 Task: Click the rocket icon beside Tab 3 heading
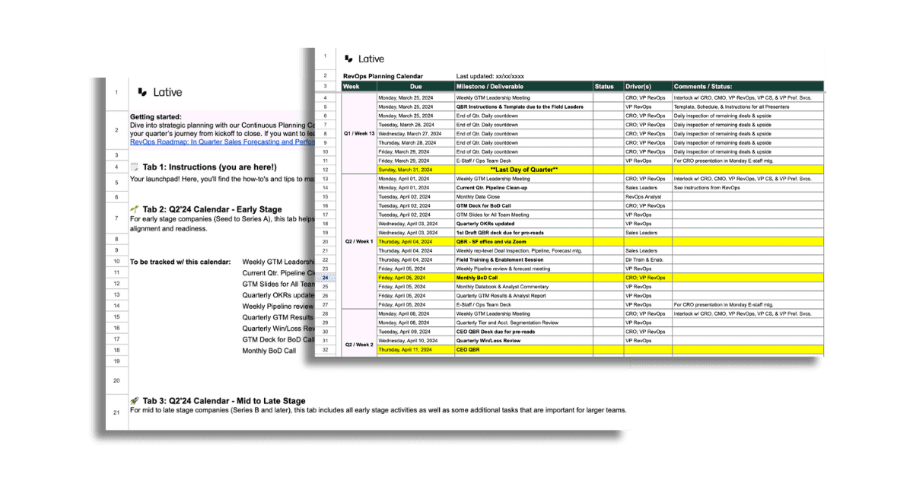135,400
